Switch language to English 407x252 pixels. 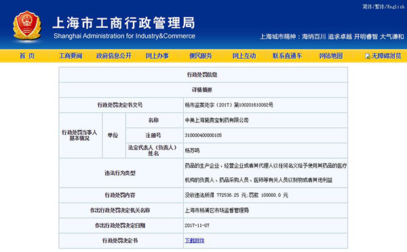pyautogui.click(x=396, y=7)
